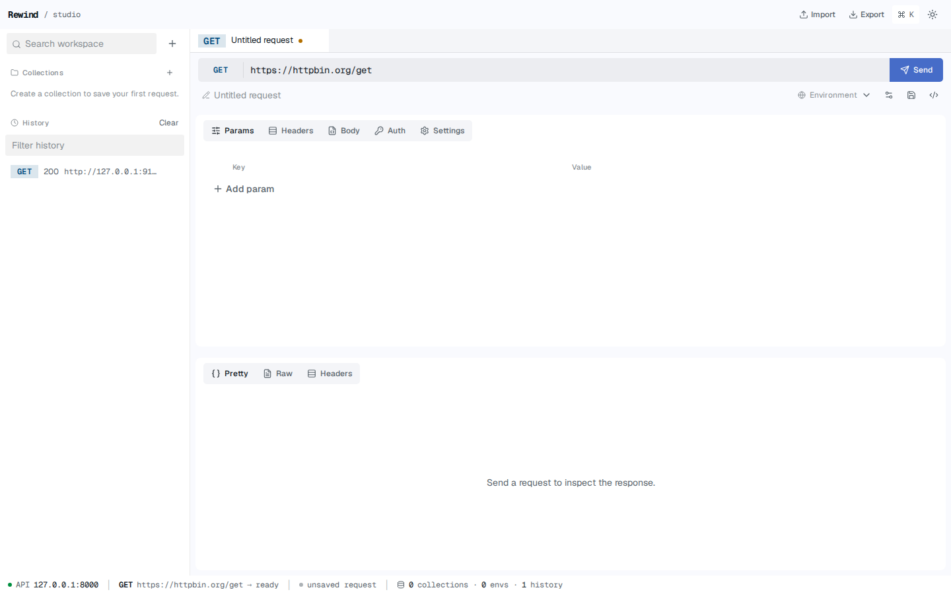Open the Settings tab

(442, 131)
